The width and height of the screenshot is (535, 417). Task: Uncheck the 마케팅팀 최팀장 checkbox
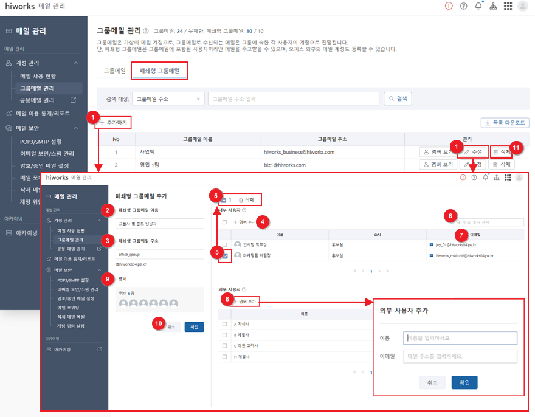[x=225, y=257]
